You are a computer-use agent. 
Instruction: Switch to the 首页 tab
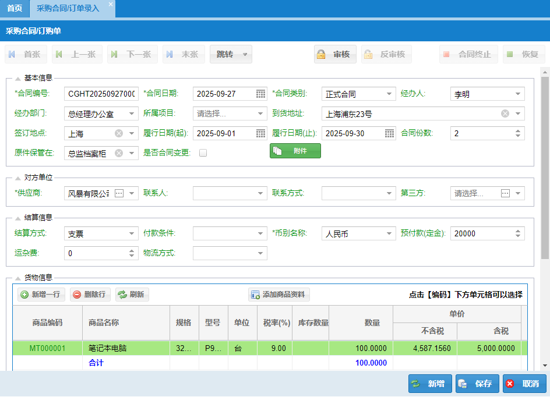pyautogui.click(x=15, y=8)
